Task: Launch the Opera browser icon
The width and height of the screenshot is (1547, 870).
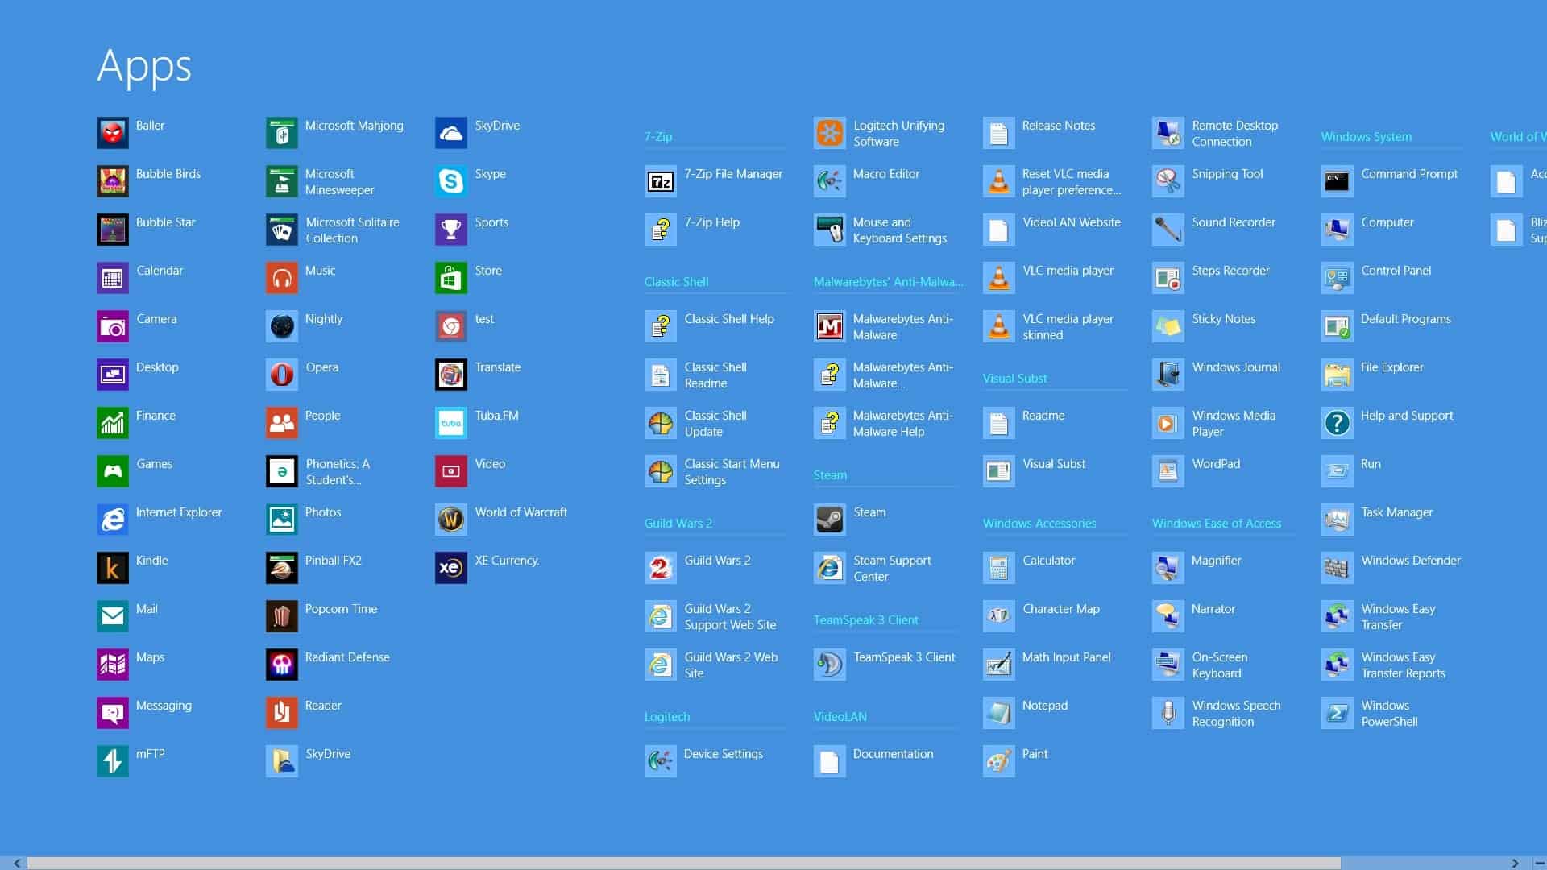Action: [282, 375]
